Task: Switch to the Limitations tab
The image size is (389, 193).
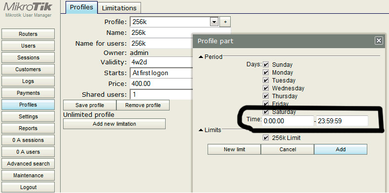Action: pos(119,8)
